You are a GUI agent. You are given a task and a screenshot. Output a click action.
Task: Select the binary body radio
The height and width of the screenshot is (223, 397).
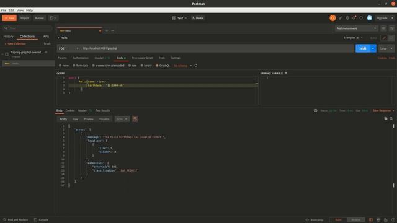point(142,66)
